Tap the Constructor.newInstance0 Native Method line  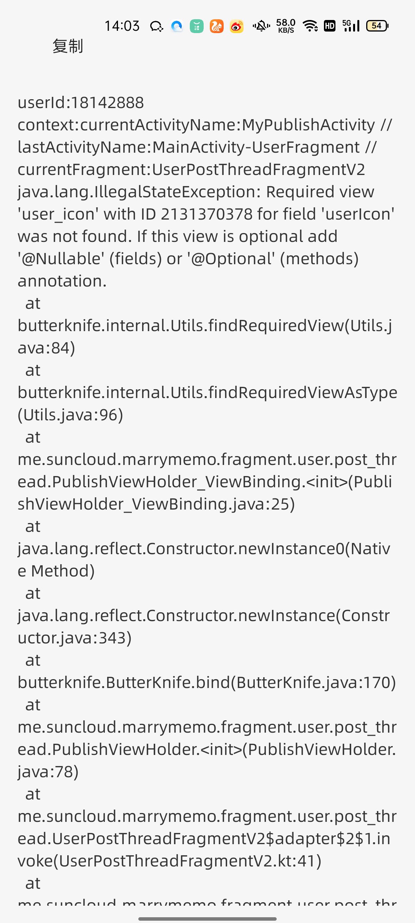click(204, 560)
